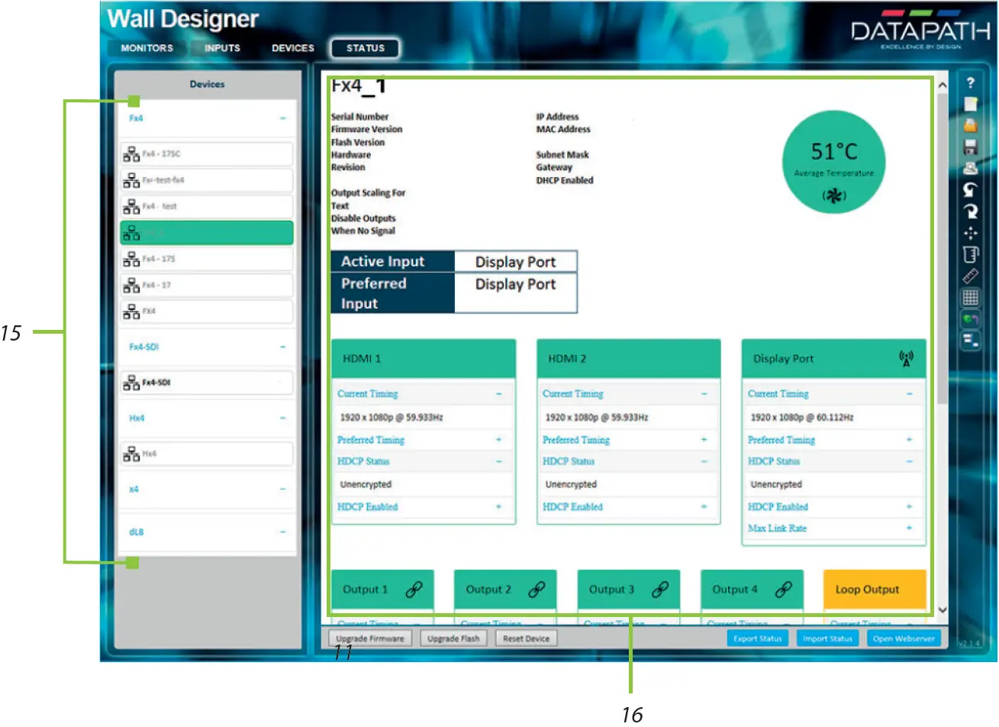Click the link icon on Output 1
999x727 pixels.
coord(414,590)
